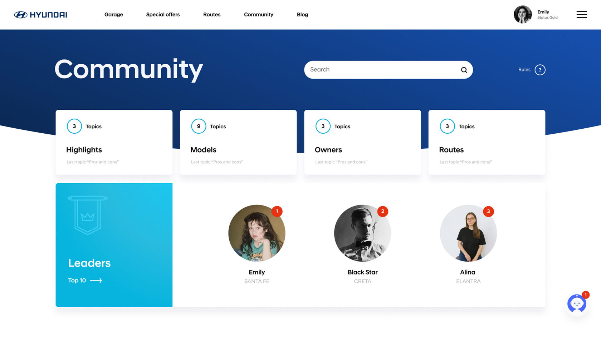Click the CRETA model label

[x=363, y=281]
